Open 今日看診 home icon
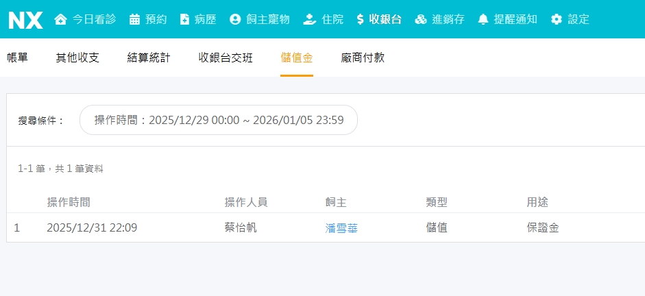 [60, 20]
